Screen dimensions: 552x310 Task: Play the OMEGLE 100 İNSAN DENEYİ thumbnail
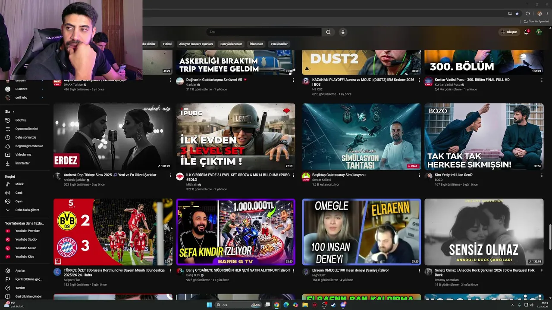coord(361,232)
